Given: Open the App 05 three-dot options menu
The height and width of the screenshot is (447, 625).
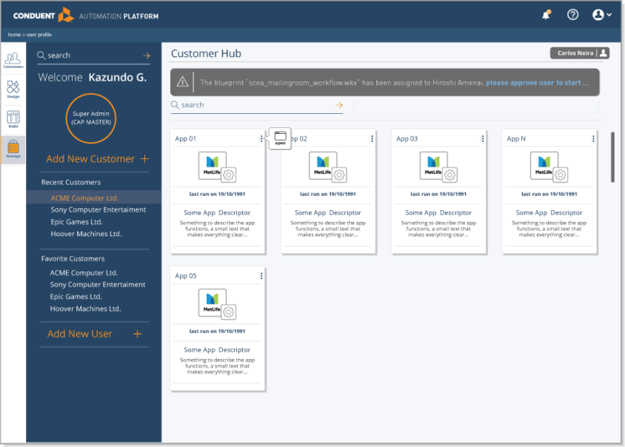Looking at the screenshot, I should coord(261,276).
